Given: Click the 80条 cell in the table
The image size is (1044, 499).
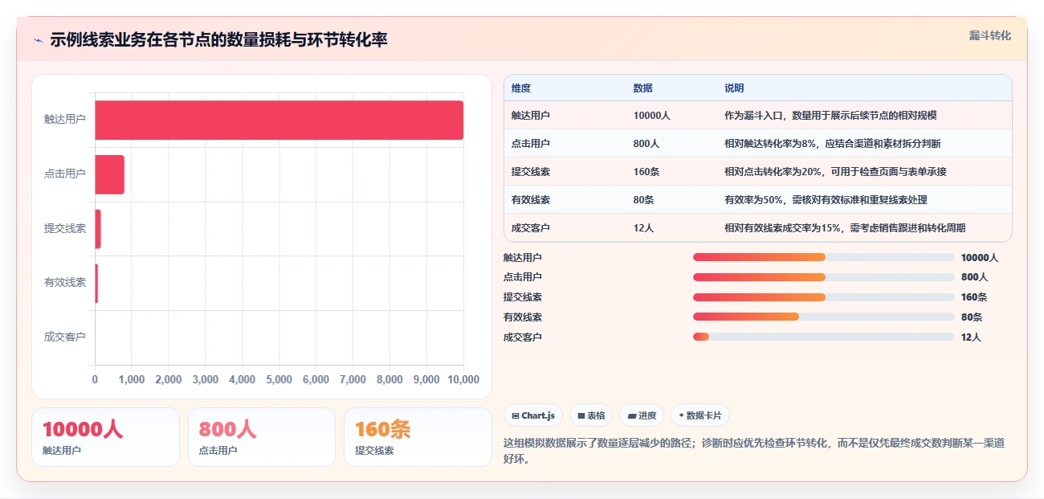Looking at the screenshot, I should pyautogui.click(x=643, y=200).
